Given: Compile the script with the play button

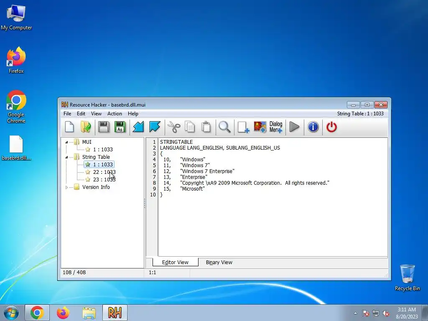Looking at the screenshot, I should [294, 127].
